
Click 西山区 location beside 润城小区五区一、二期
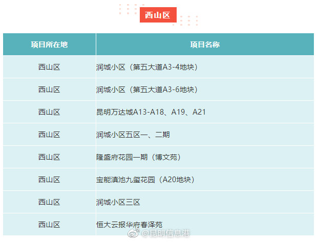pyautogui.click(x=49, y=135)
